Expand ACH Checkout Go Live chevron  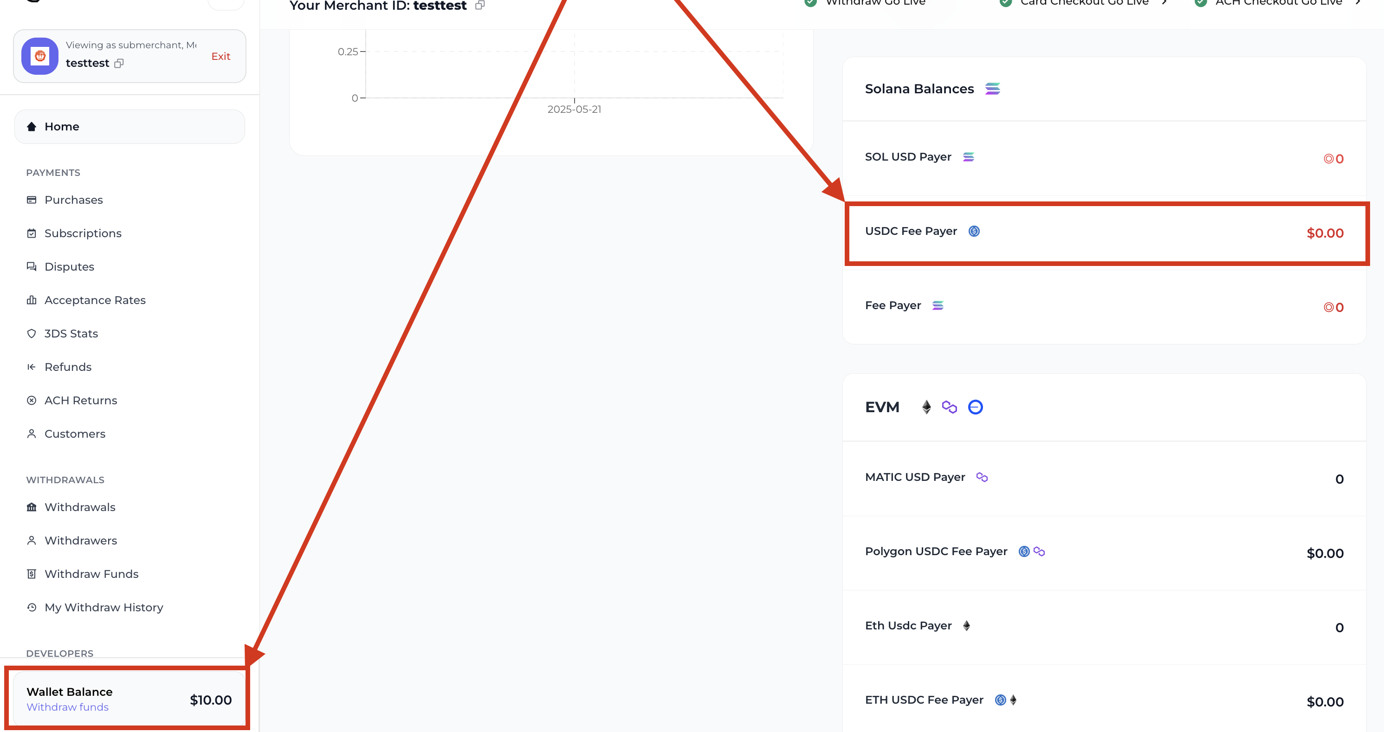click(1358, 3)
